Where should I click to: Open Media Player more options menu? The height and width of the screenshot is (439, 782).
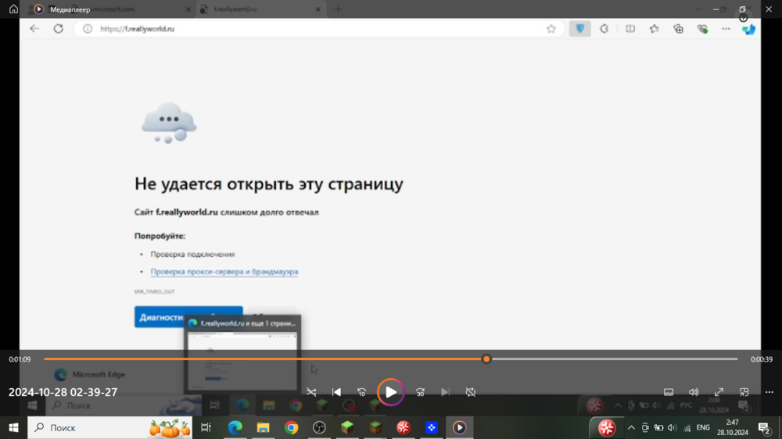click(769, 392)
